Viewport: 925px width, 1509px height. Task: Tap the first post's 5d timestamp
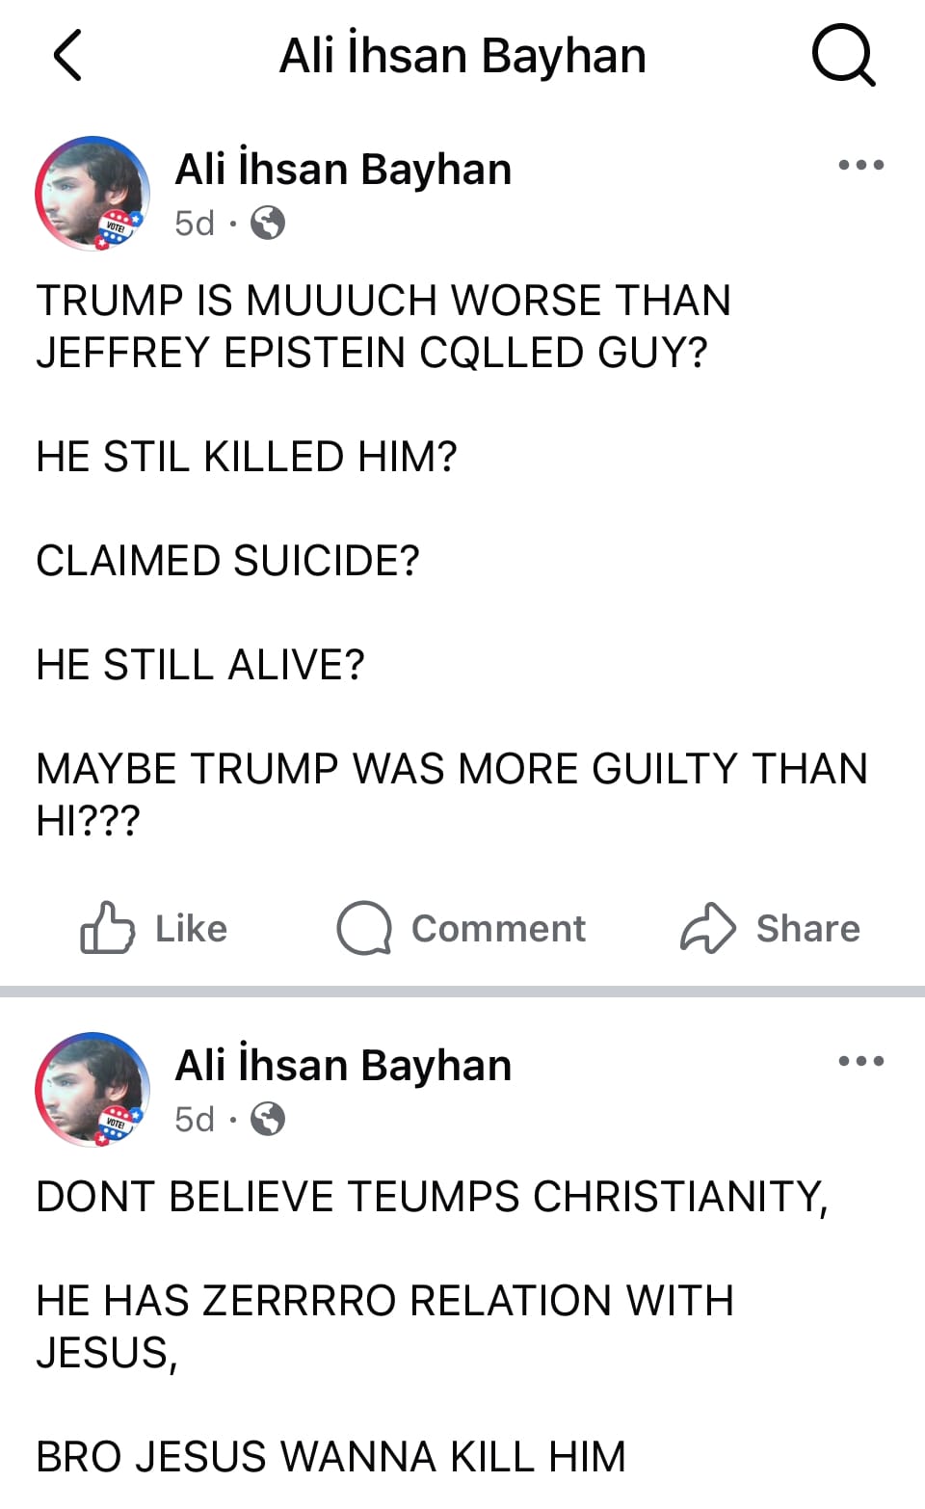point(194,224)
